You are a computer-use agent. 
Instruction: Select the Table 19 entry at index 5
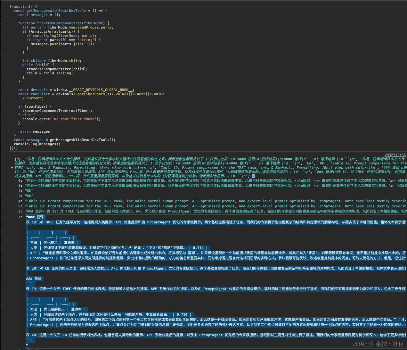pyautogui.click(x=213, y=206)
